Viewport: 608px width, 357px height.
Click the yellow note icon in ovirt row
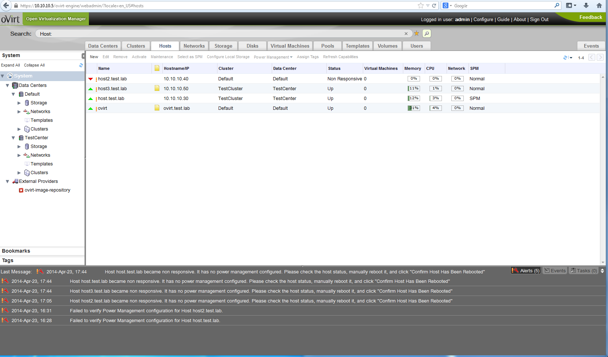coord(157,108)
